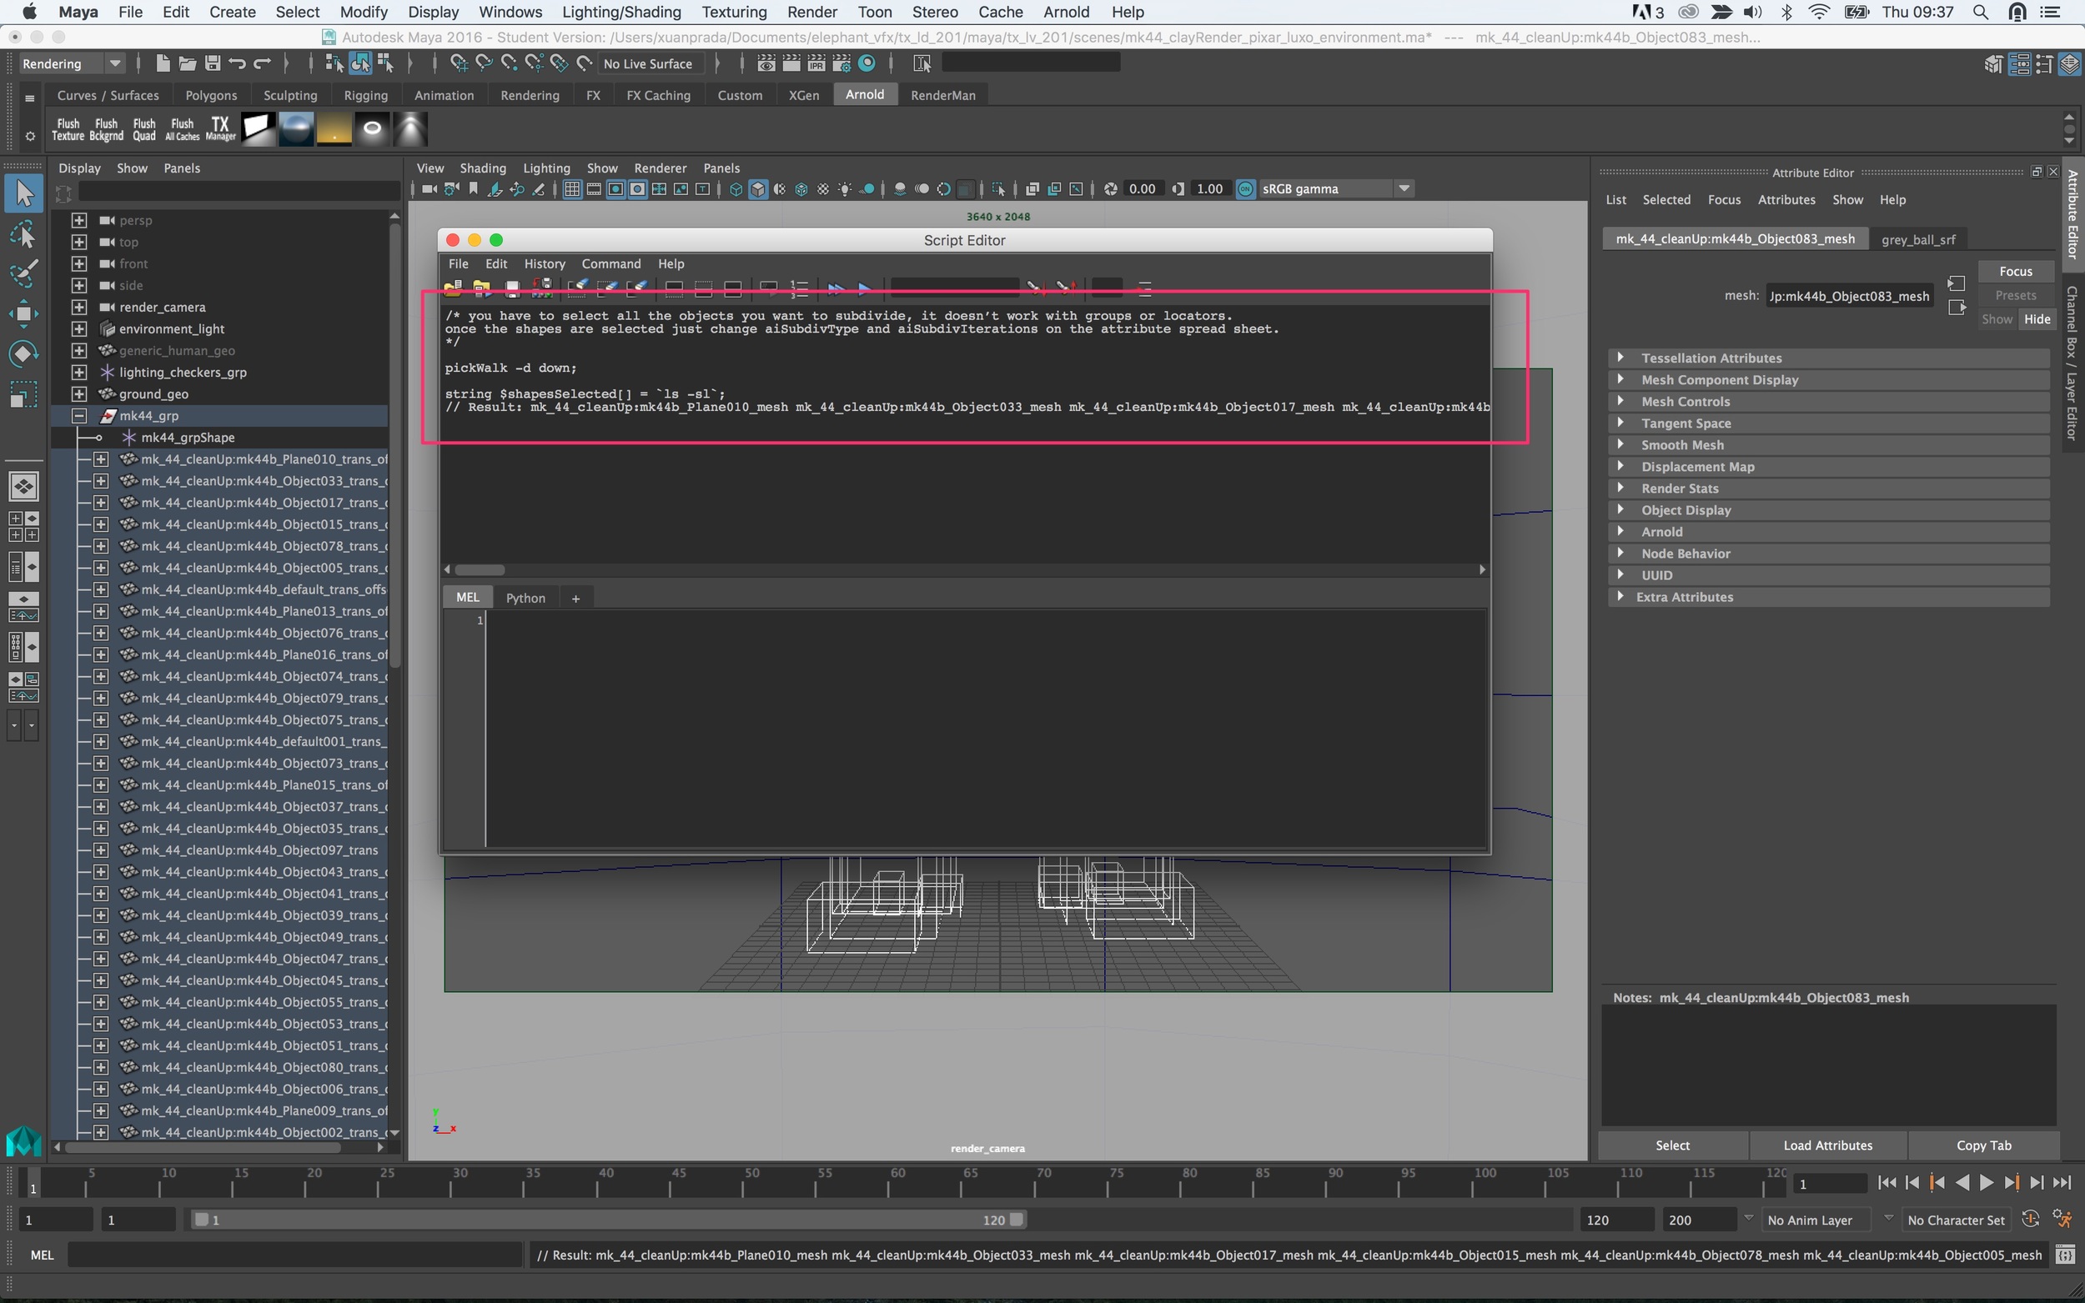This screenshot has width=2085, height=1303.
Task: Select the Paint Selection tool
Action: (x=23, y=273)
